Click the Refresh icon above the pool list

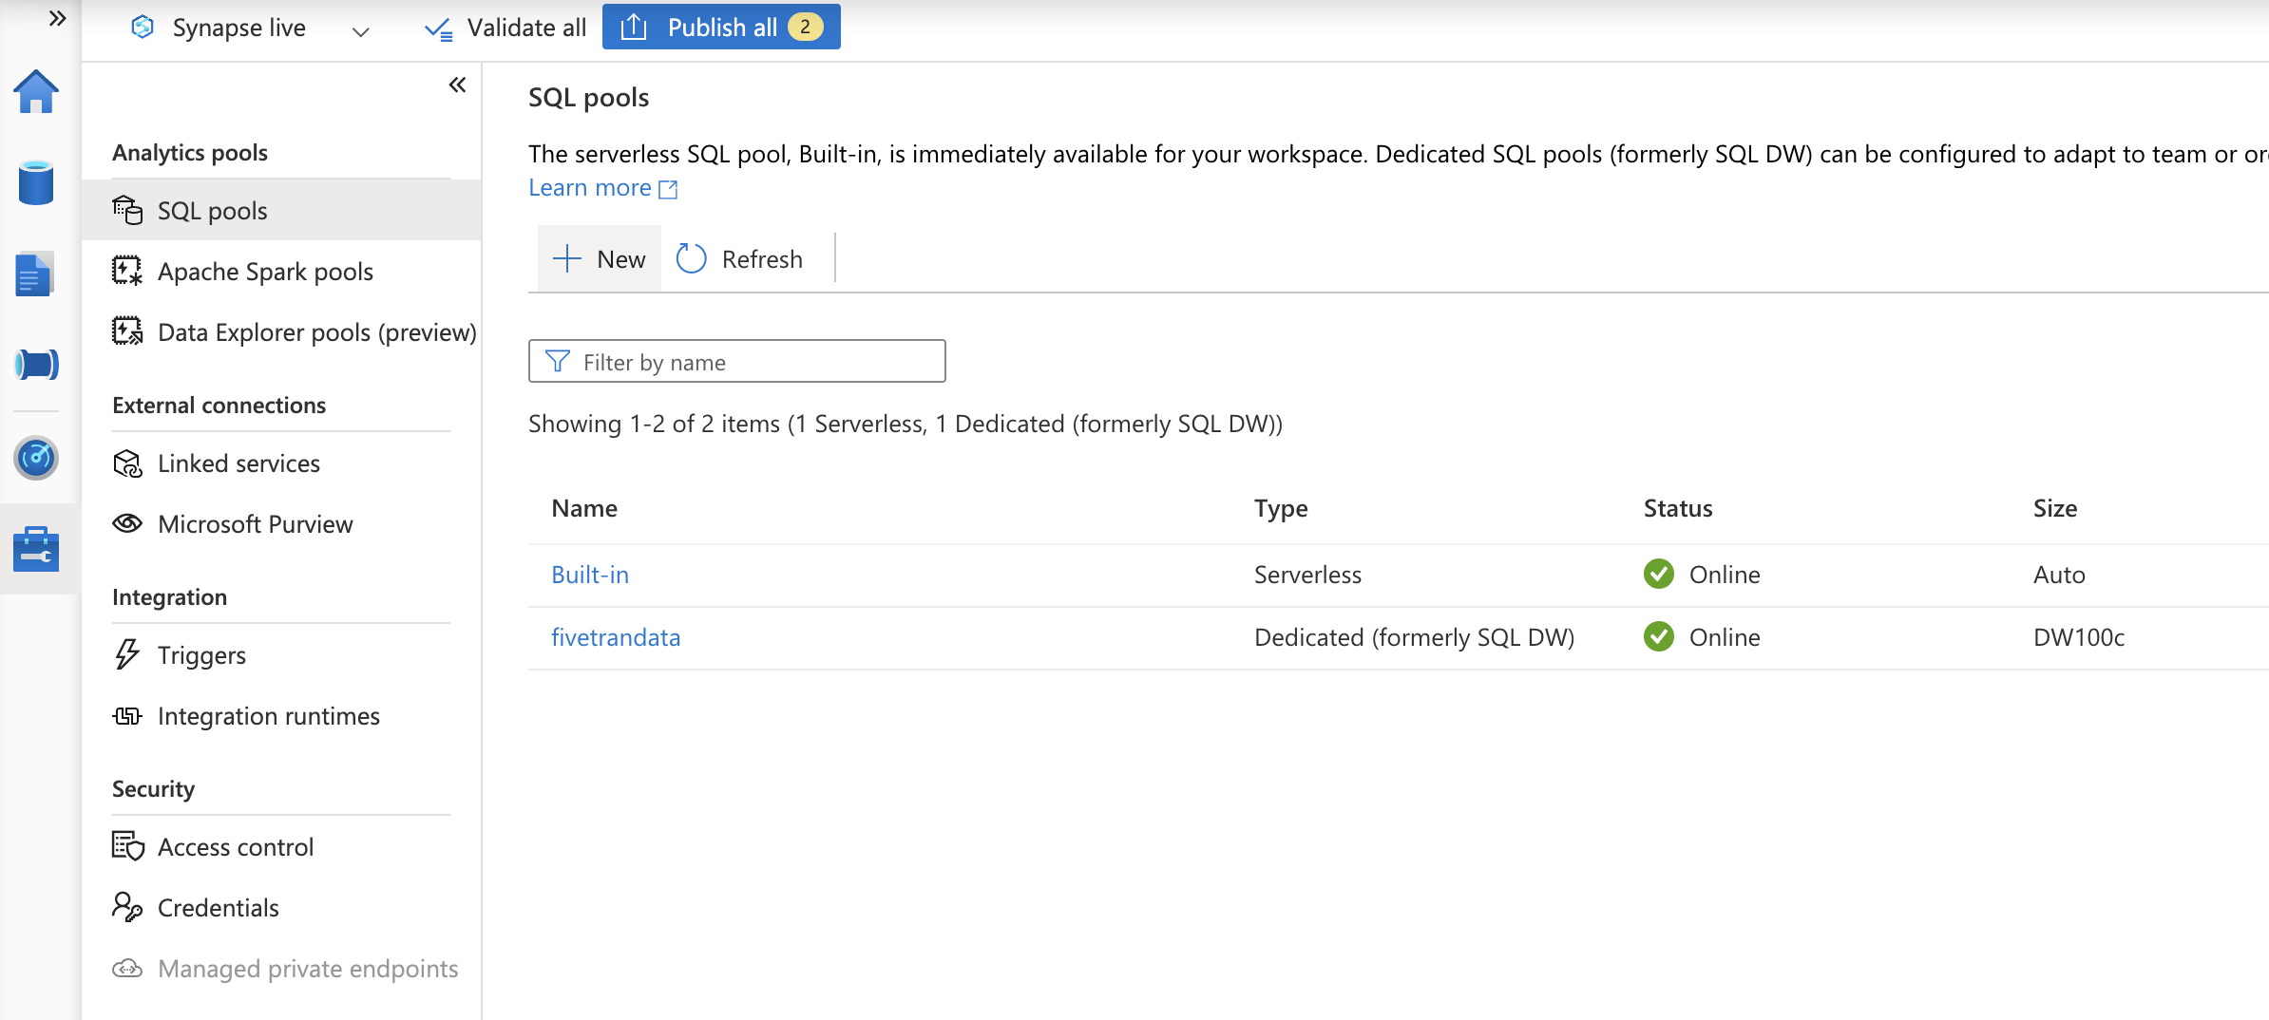[x=691, y=257]
